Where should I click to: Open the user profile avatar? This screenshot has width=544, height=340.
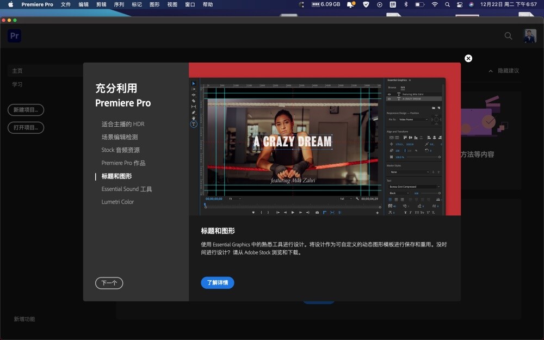click(530, 36)
